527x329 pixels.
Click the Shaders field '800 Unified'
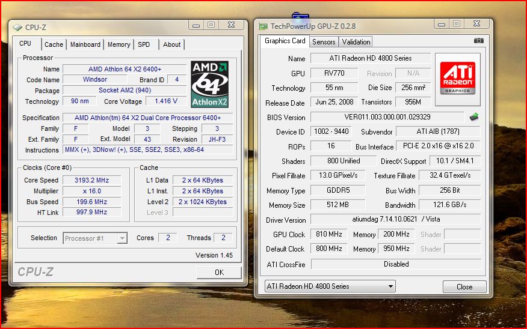click(344, 161)
